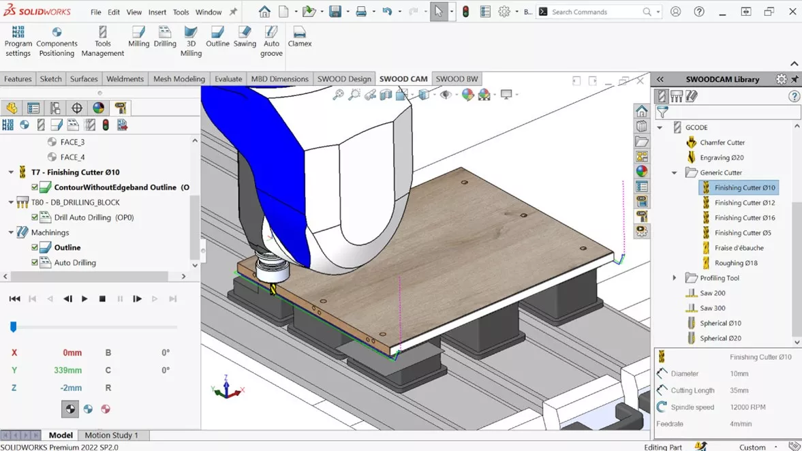Collapse the Generic Cutter folder
802x451 pixels.
[x=675, y=173]
